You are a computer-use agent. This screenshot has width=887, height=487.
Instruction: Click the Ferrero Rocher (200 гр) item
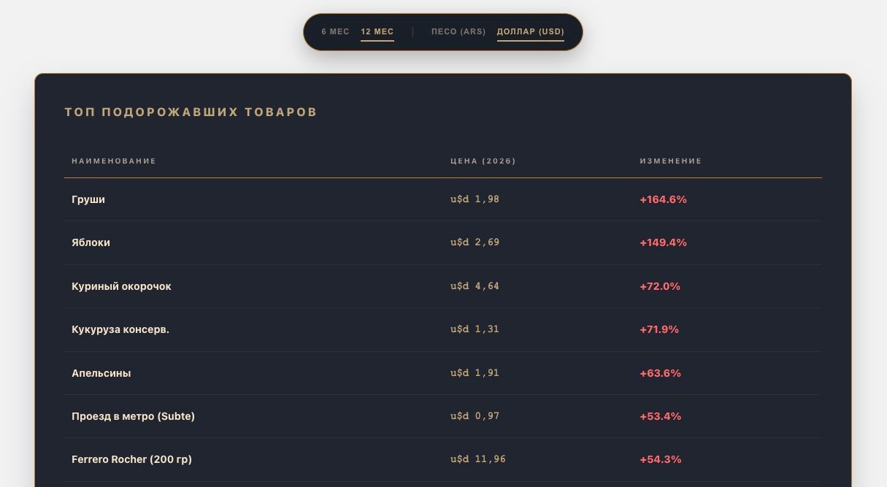(x=131, y=459)
